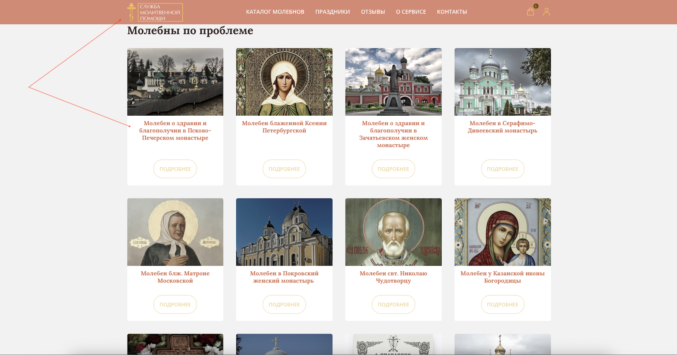Viewport: 677px width, 355px height.
Task: Open the Псково-Печерский monastery photo
Action: [x=175, y=82]
